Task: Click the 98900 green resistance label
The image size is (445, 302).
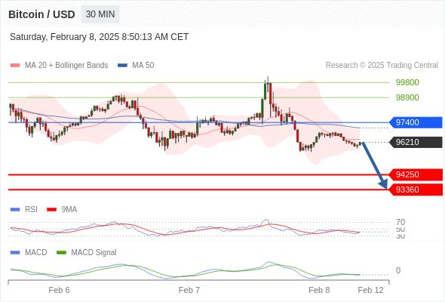Action: (x=407, y=97)
